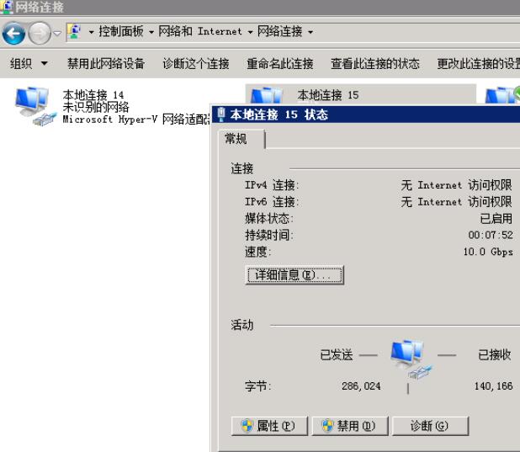The image size is (520, 452).
Task: Expand dropdown arrow before 控制面板
Action: [x=91, y=32]
